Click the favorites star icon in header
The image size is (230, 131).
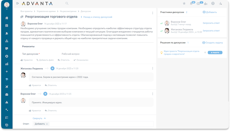[184, 4]
